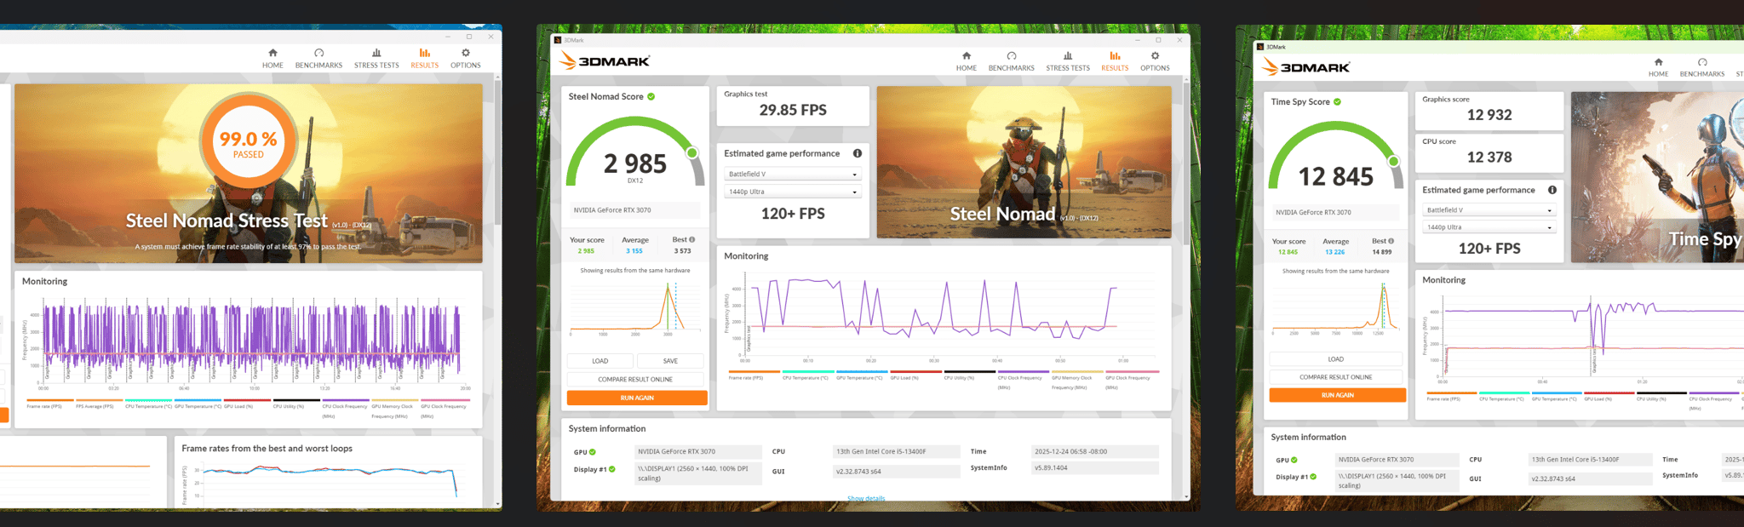Click GPU green check in Time Spy System information
The height and width of the screenshot is (527, 1744).
(x=1294, y=460)
